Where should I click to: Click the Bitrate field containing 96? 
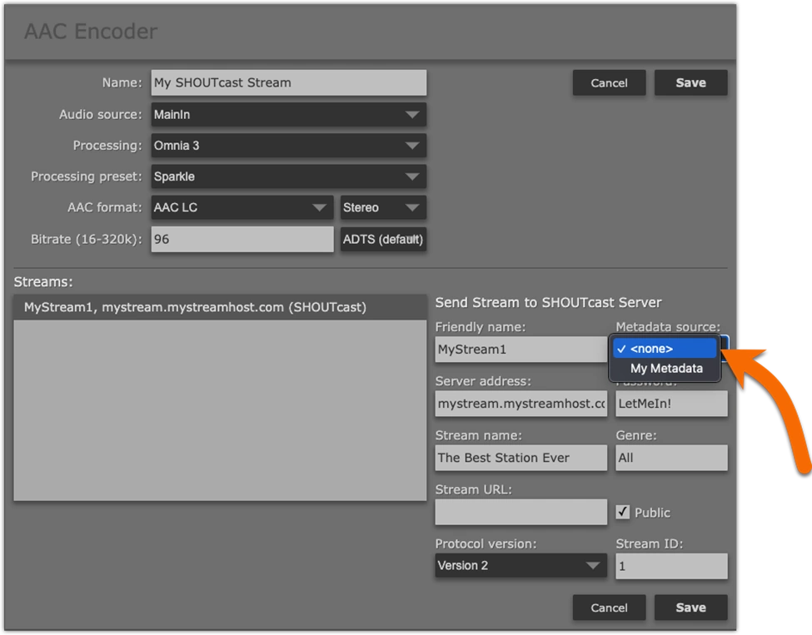(242, 239)
